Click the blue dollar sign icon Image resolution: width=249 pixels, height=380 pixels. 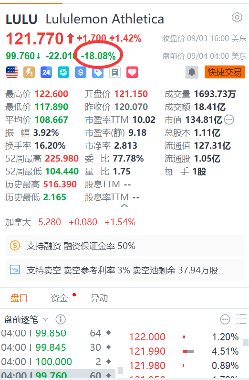(81, 72)
